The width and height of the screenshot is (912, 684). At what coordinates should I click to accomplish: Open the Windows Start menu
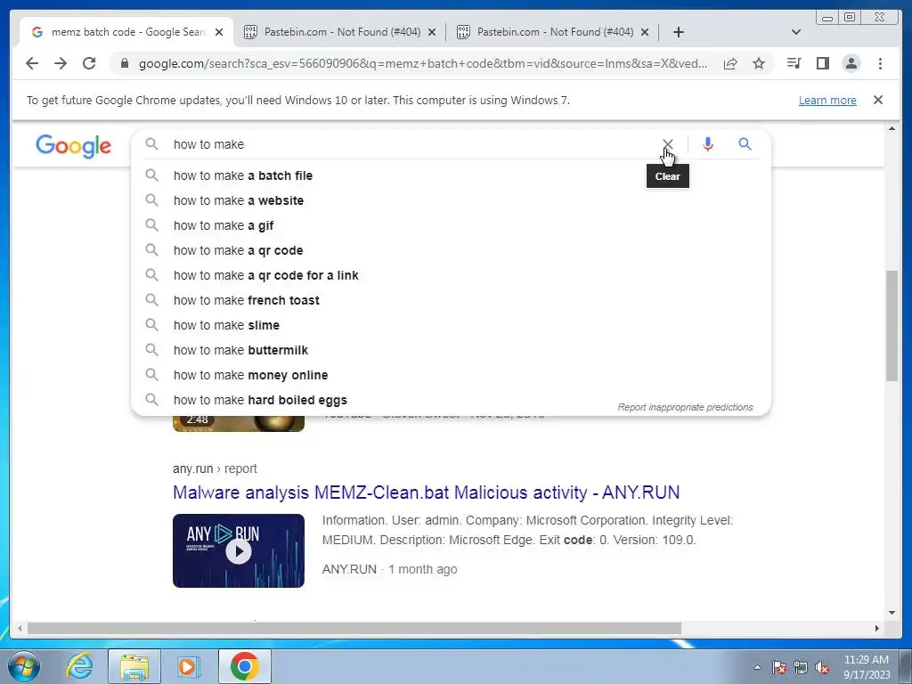tap(23, 666)
